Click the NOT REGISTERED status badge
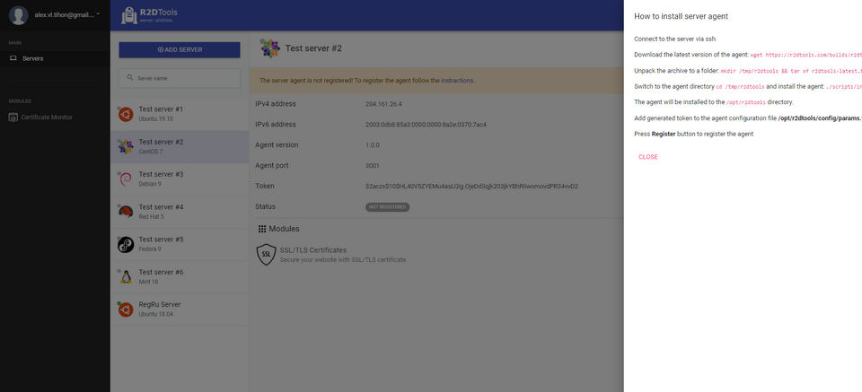This screenshot has width=862, height=392. (387, 207)
